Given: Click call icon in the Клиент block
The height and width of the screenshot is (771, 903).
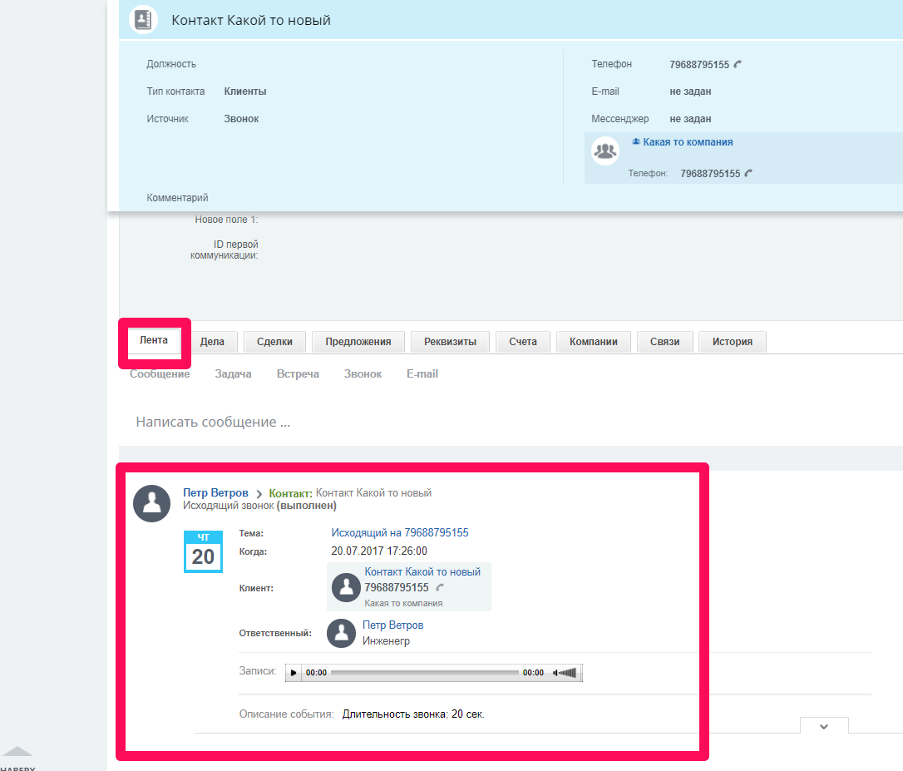Looking at the screenshot, I should (440, 587).
